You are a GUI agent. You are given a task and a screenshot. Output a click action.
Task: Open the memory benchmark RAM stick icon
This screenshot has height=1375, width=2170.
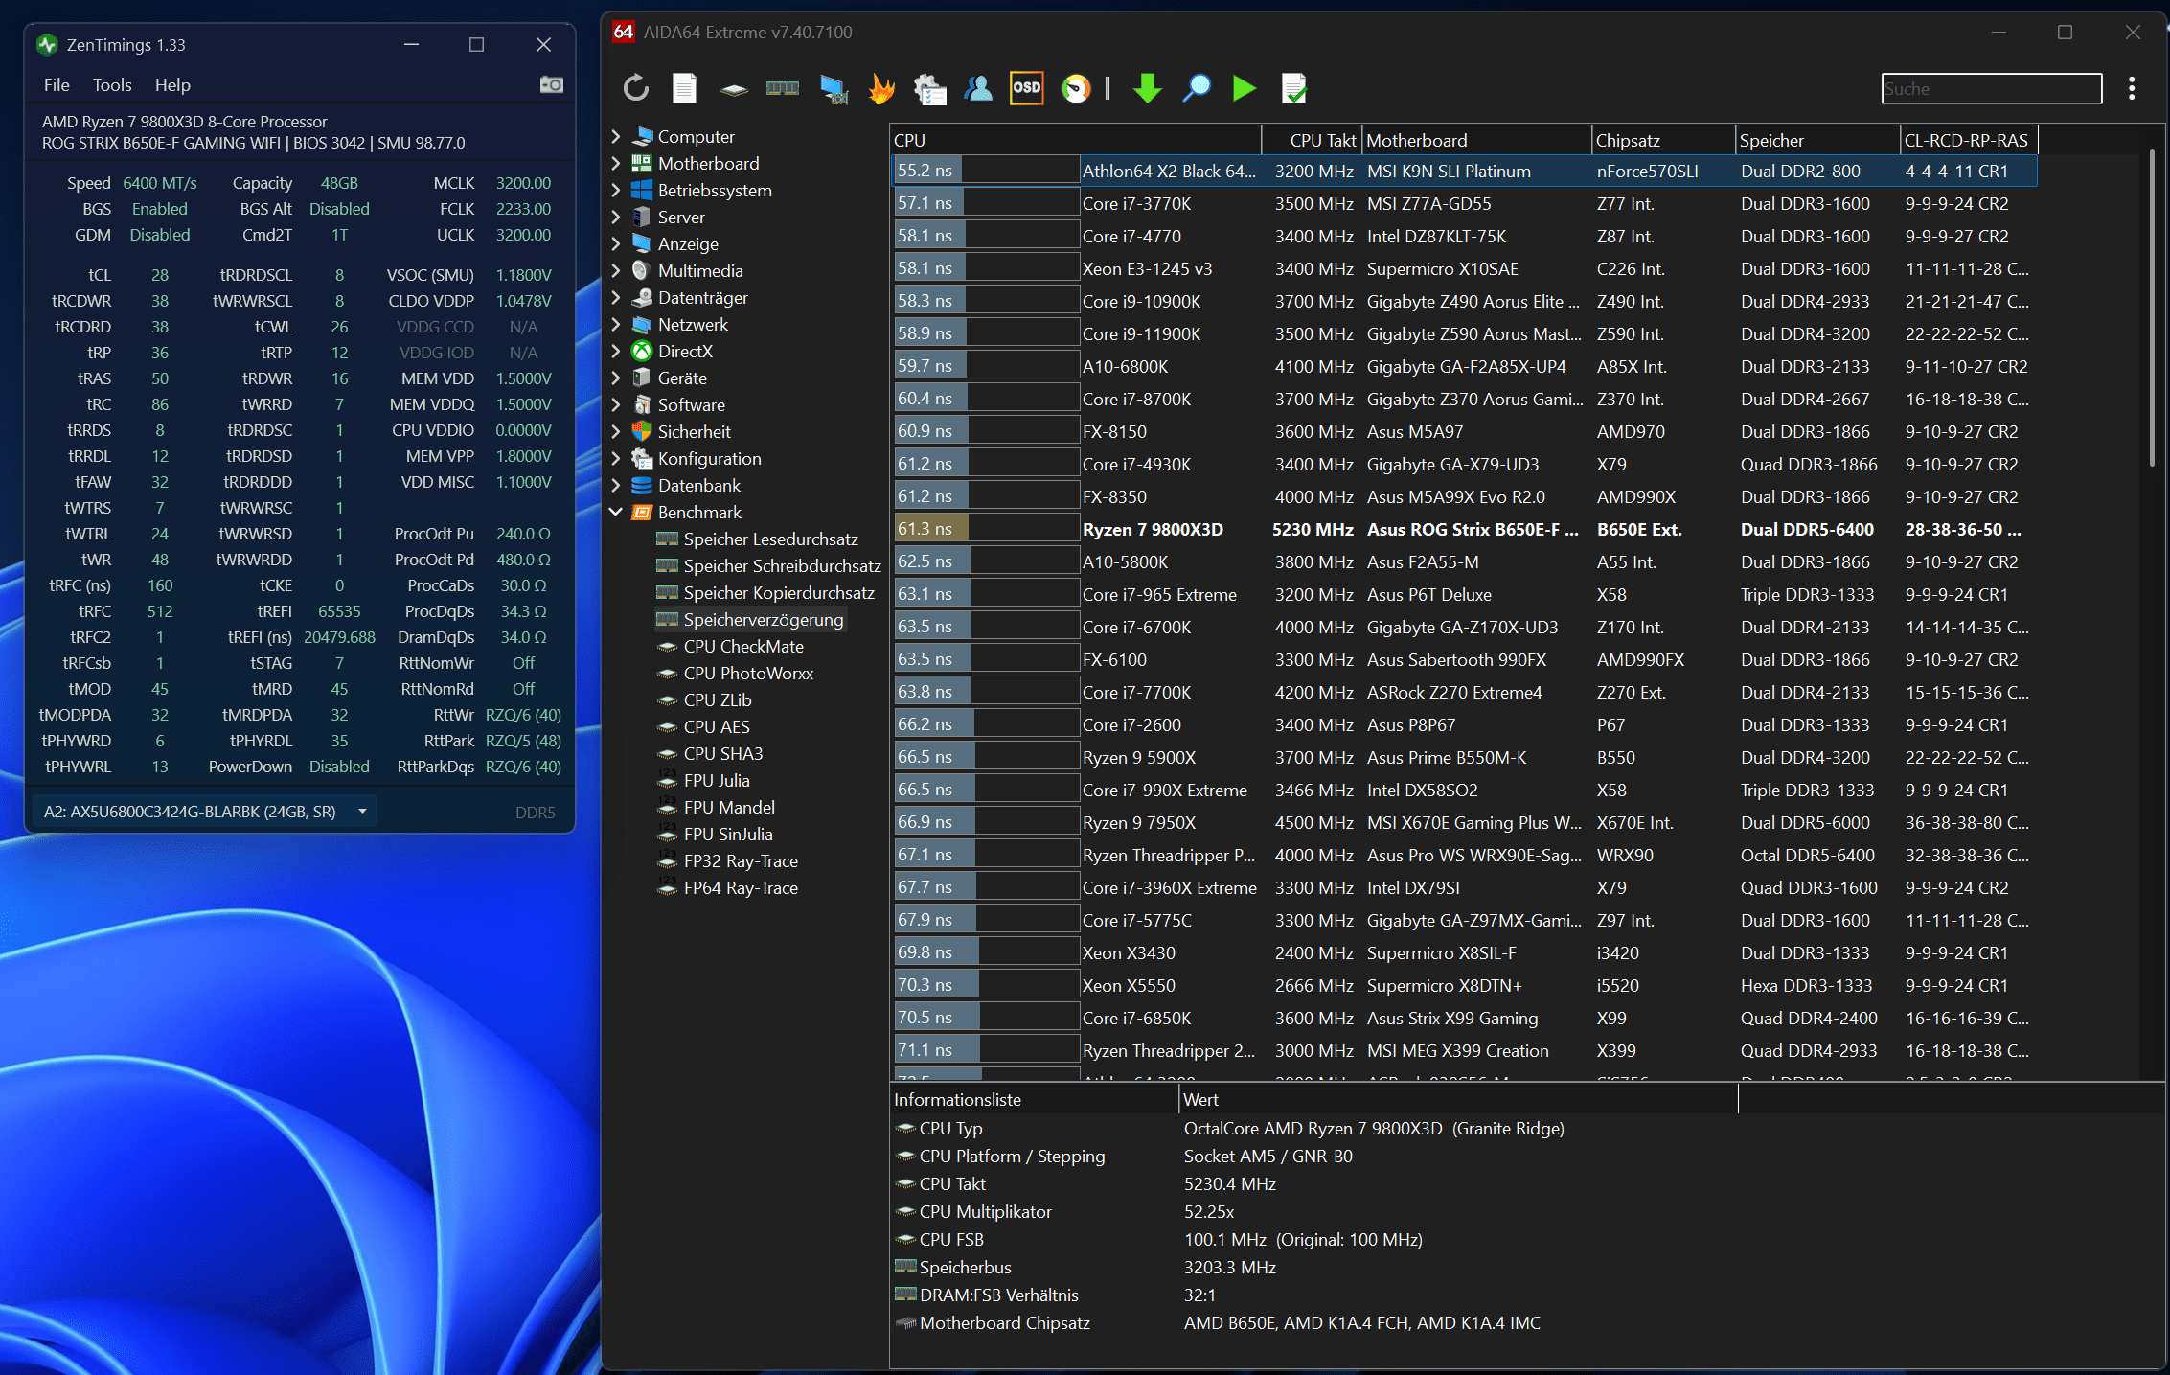783,89
